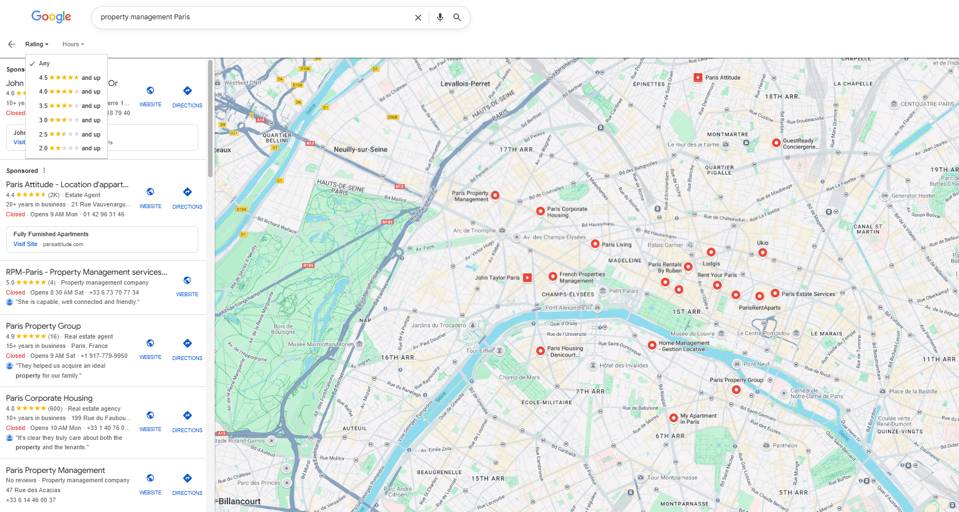This screenshot has height=512, width=959.
Task: Select Paris Attitude square map marker
Action: coord(698,78)
